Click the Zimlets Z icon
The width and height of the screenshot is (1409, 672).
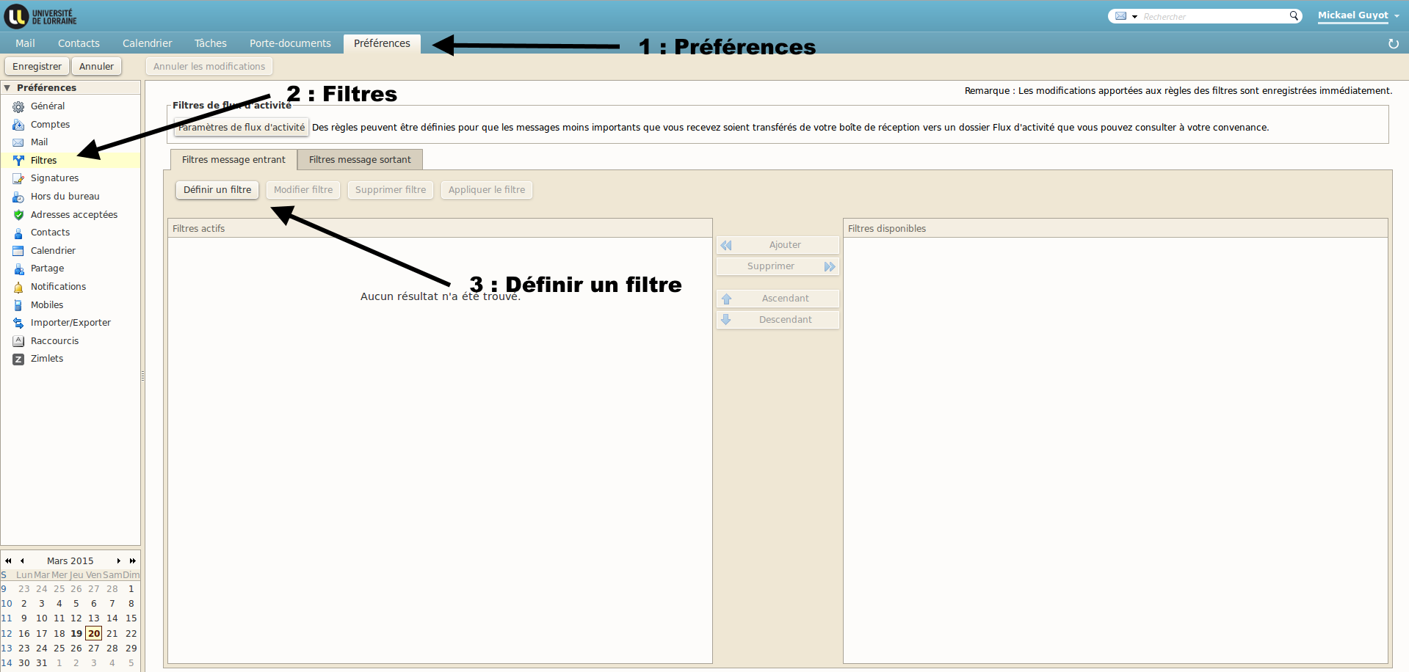tap(18, 359)
